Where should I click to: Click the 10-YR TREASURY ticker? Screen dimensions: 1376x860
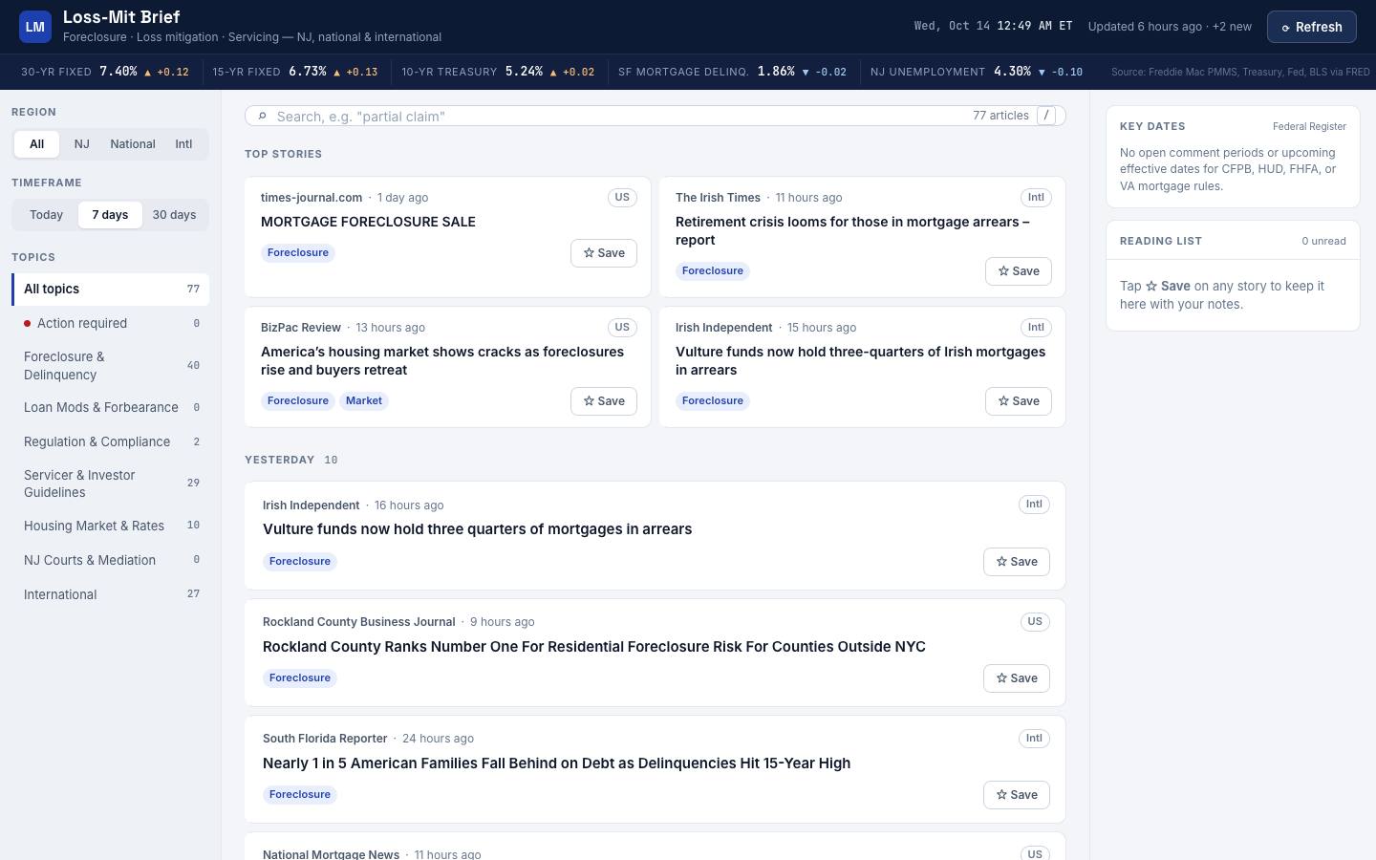(x=498, y=72)
